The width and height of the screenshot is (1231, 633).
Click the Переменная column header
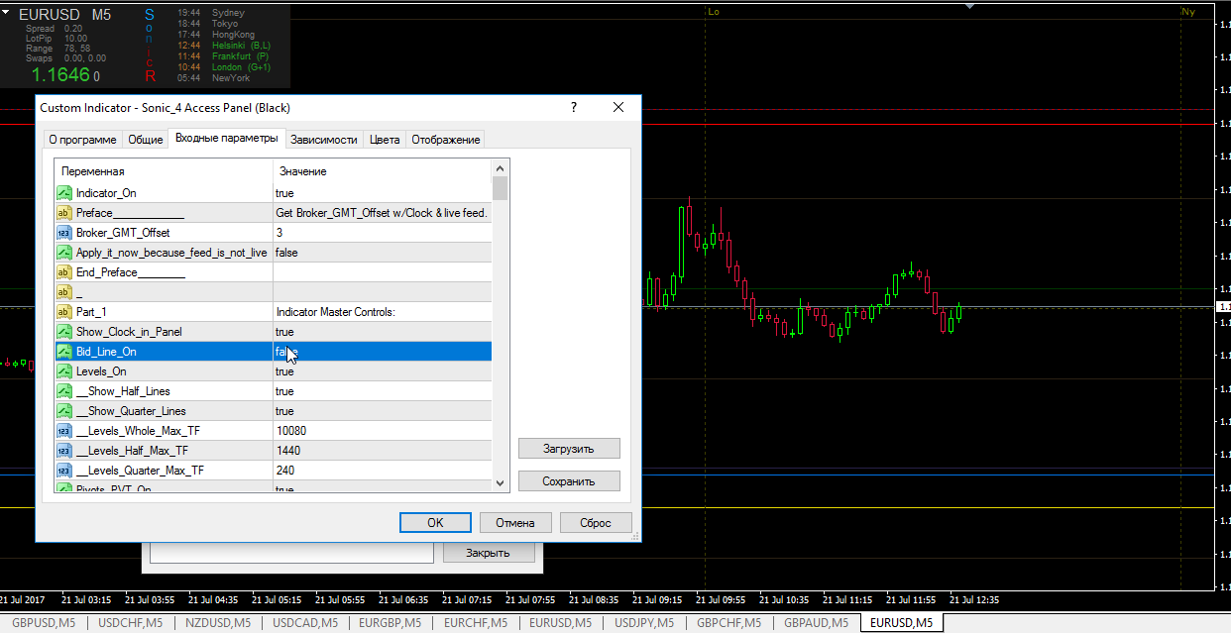click(x=164, y=171)
